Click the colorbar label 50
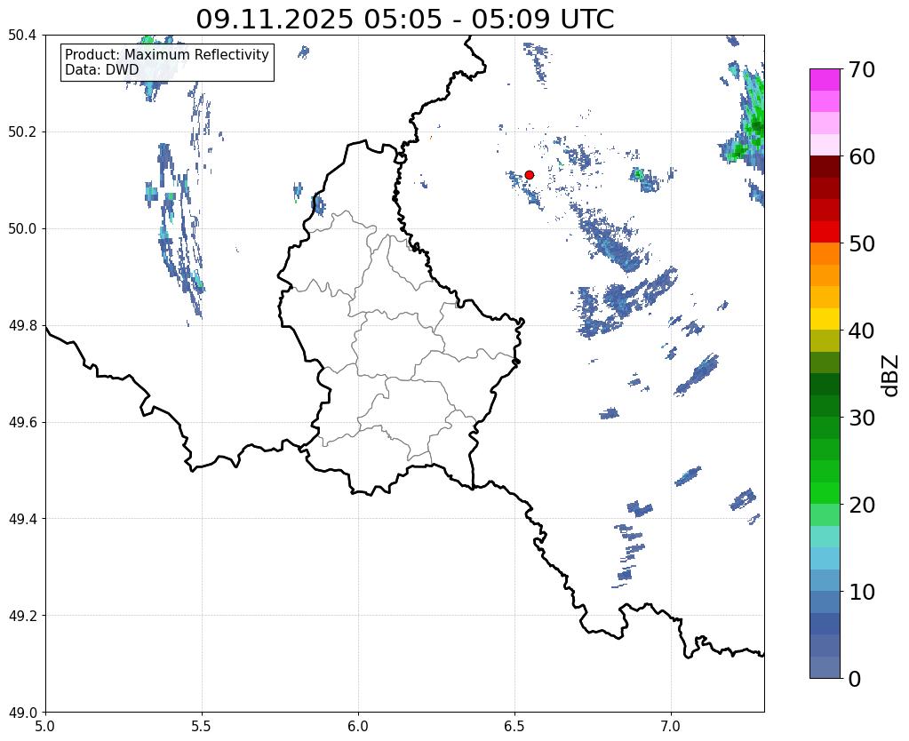The image size is (909, 741). tap(862, 243)
